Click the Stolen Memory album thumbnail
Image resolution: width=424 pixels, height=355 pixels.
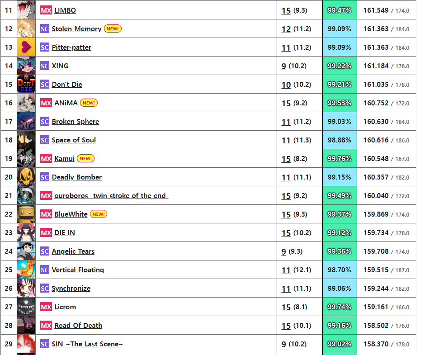pyautogui.click(x=26, y=28)
